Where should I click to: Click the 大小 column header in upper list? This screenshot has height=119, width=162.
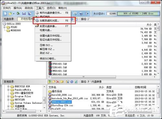[x=149, y=25]
